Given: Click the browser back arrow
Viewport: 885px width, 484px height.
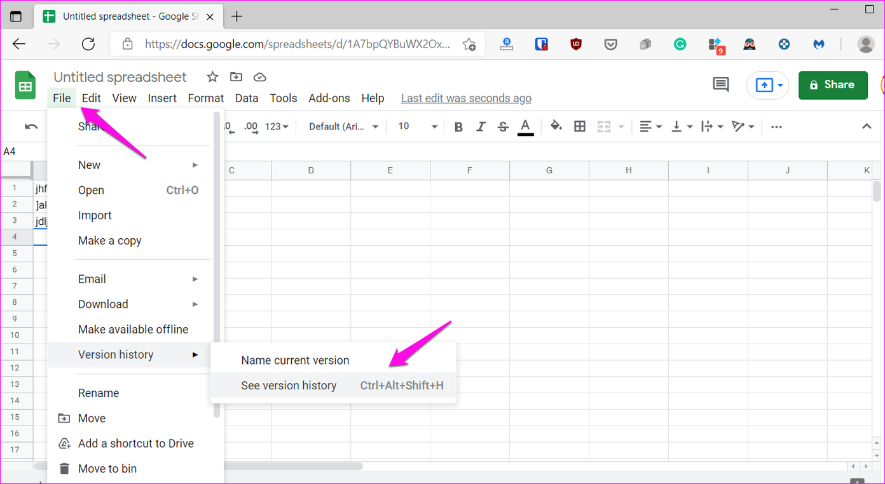Looking at the screenshot, I should (19, 44).
